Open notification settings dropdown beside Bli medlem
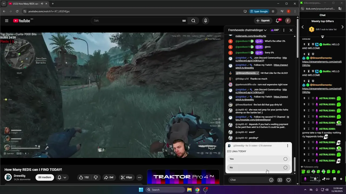 point(62,177)
